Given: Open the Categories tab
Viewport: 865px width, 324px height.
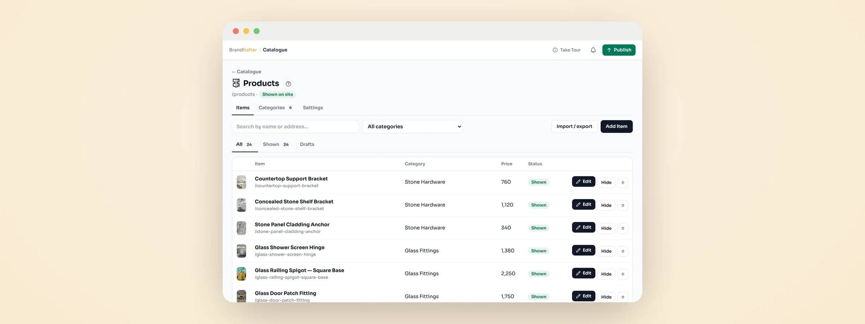Looking at the screenshot, I should 276,108.
